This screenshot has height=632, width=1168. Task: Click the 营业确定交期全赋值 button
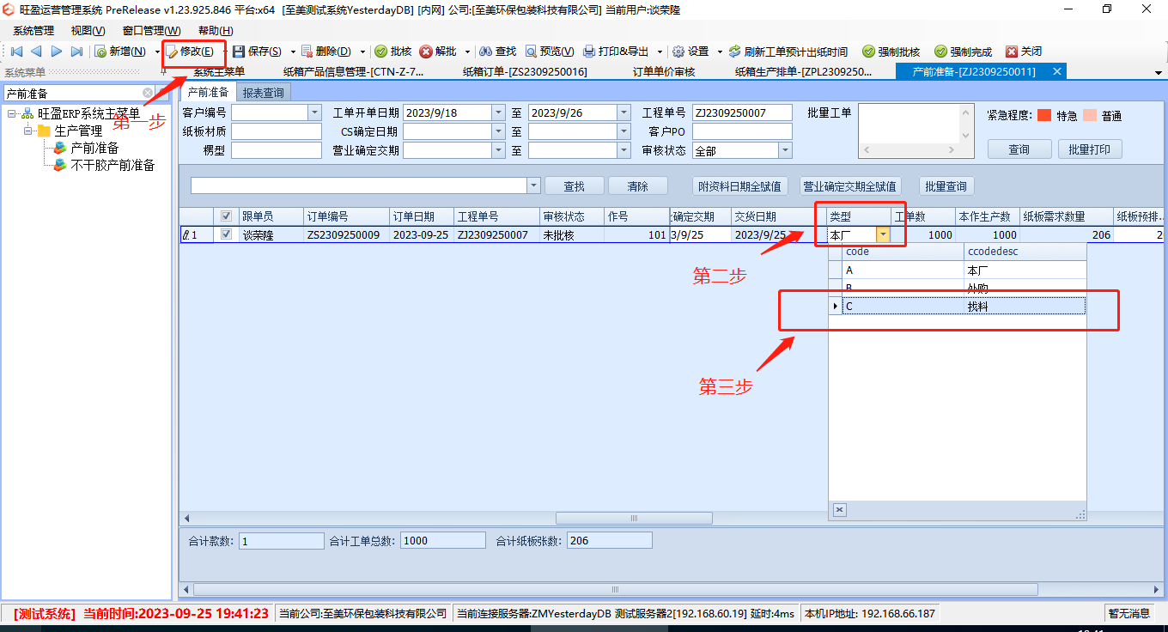point(850,185)
